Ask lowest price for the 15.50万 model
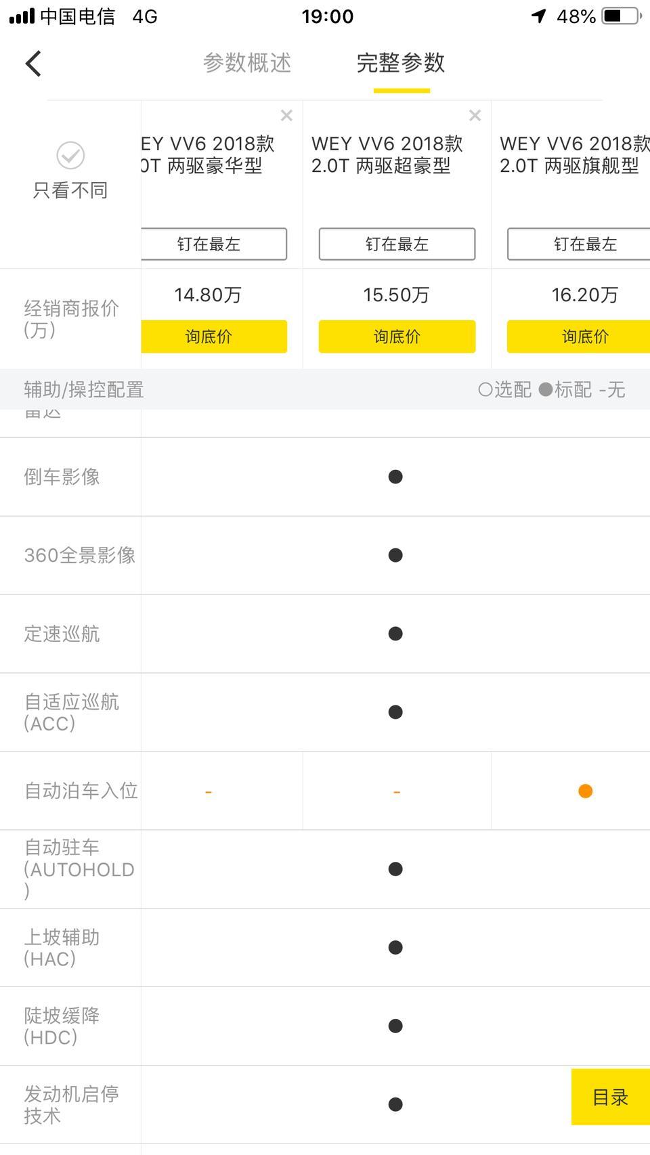Image resolution: width=650 pixels, height=1155 pixels. [397, 336]
